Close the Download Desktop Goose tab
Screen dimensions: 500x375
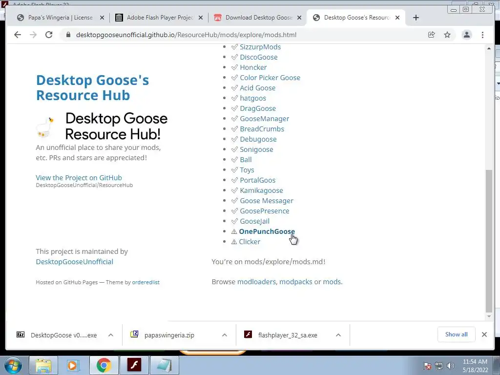299,18
